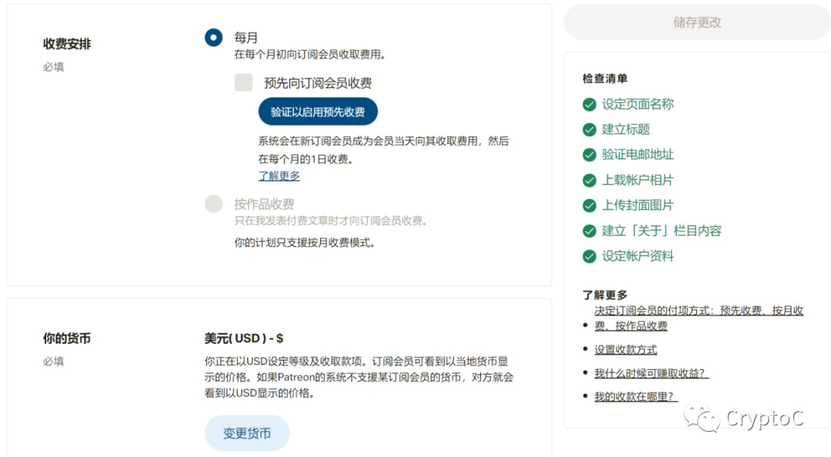This screenshot has width=831, height=457.
Task: Select the 按作品收费 radio option
Action: (213, 204)
